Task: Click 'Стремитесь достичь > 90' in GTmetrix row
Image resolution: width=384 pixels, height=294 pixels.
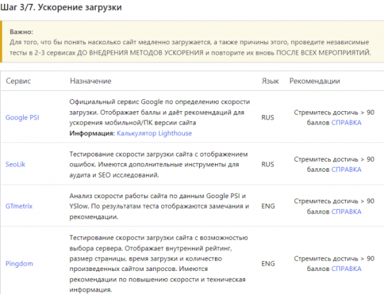Action: point(334,201)
